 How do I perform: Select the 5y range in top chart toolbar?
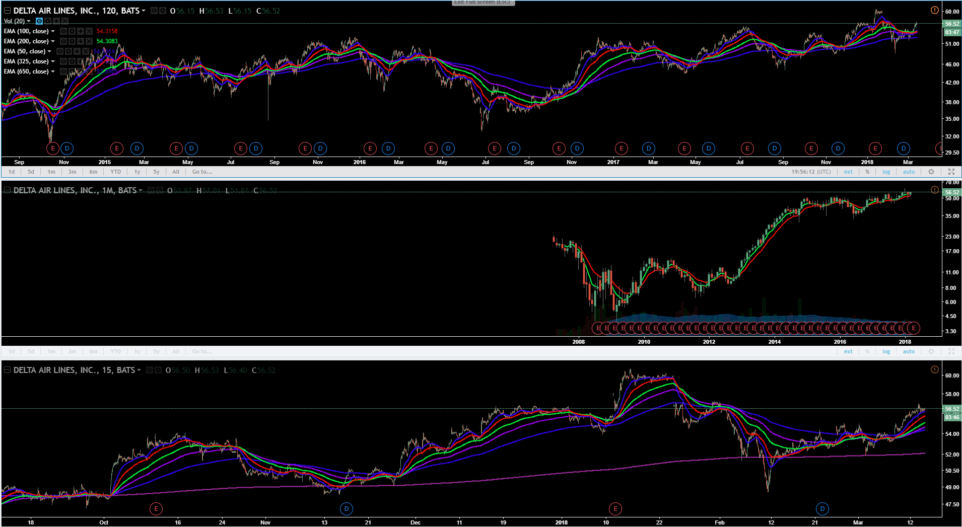[156, 172]
